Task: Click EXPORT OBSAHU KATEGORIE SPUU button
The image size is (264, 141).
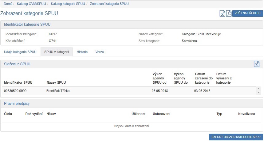Action: coord(236,137)
